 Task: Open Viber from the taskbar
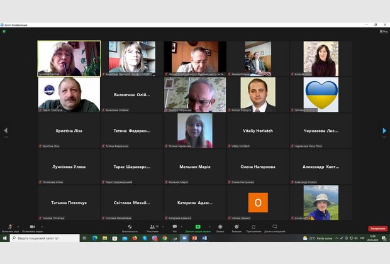pos(155,238)
